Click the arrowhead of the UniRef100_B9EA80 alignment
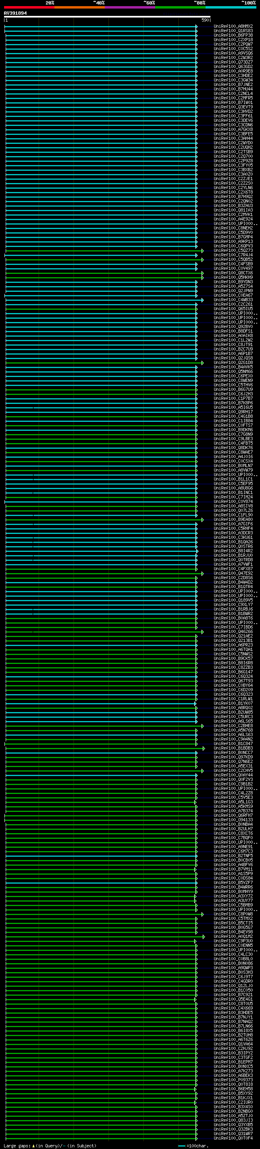260x1149 pixels. (x=203, y=520)
